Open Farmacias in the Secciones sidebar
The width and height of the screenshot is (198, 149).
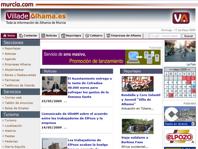point(12,80)
